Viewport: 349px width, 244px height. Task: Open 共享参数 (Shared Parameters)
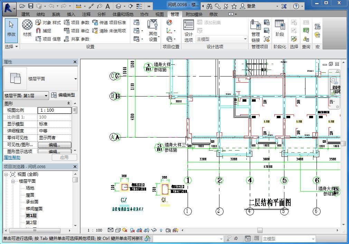tap(77, 39)
